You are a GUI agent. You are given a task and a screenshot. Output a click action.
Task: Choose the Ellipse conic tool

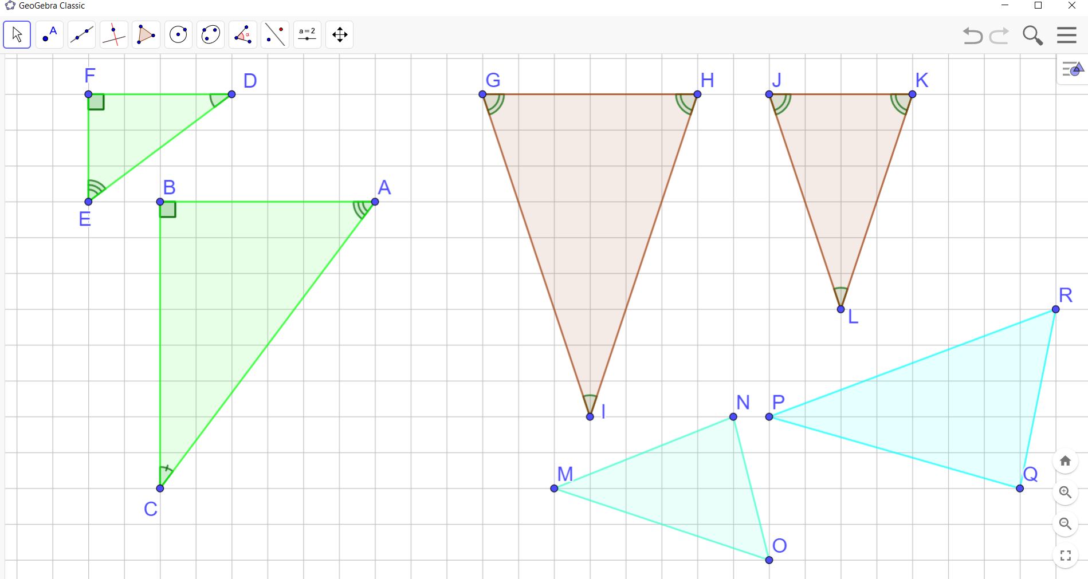(210, 35)
